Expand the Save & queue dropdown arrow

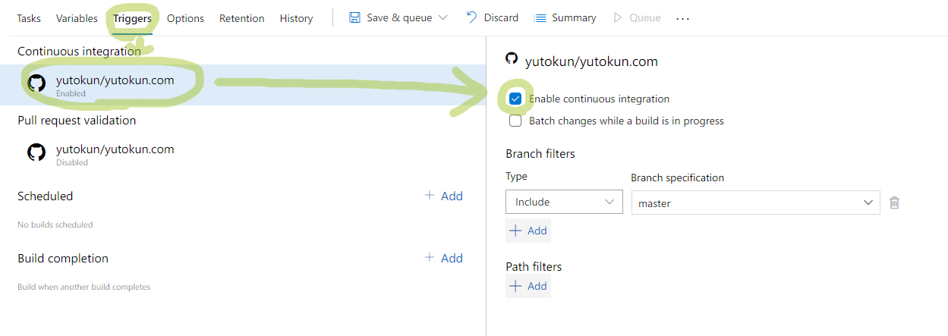(443, 17)
